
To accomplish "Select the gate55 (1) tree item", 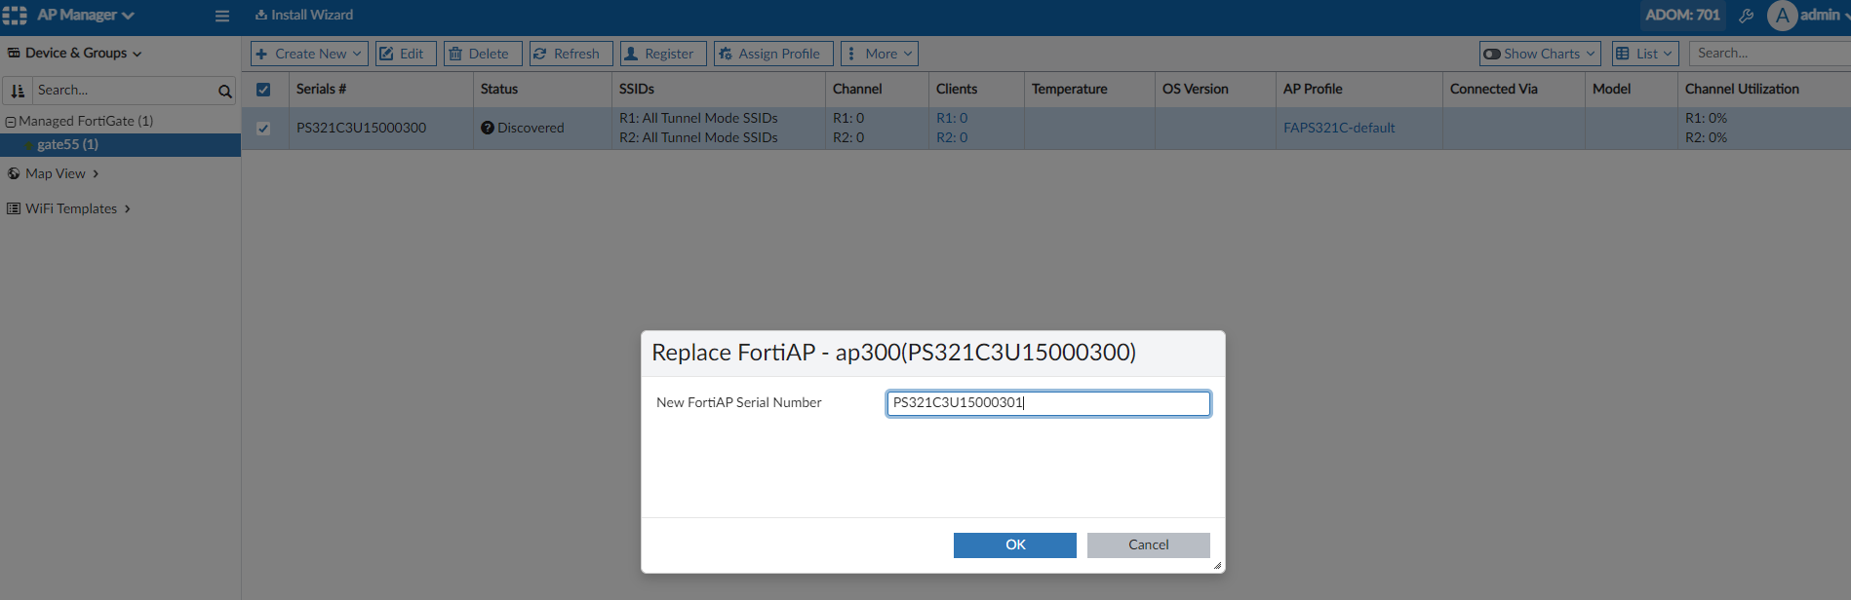I will click(x=120, y=144).
